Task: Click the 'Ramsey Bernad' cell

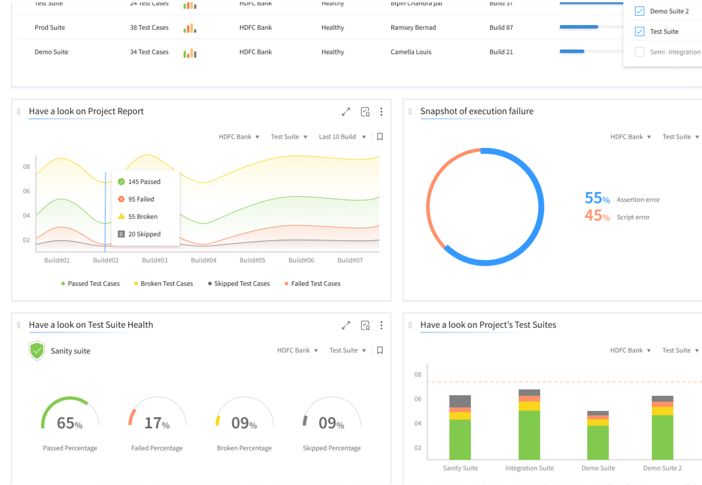Action: point(413,28)
